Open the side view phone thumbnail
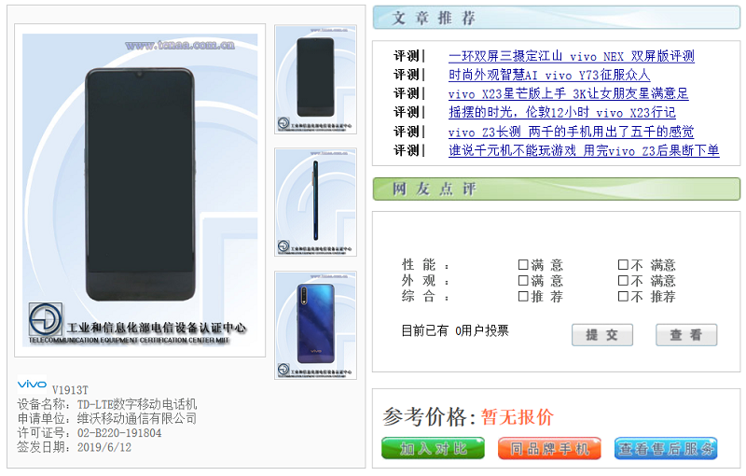Viewport: 746px width, 476px height. click(315, 203)
